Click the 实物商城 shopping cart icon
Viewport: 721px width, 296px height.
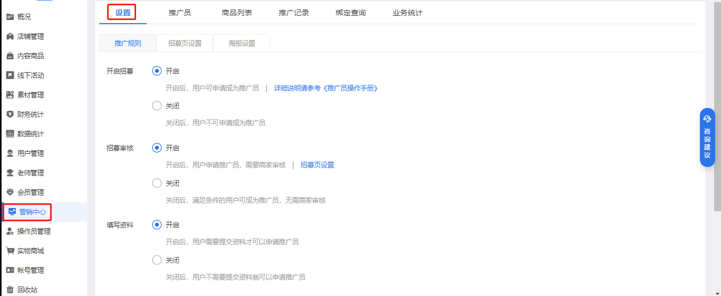coord(10,251)
